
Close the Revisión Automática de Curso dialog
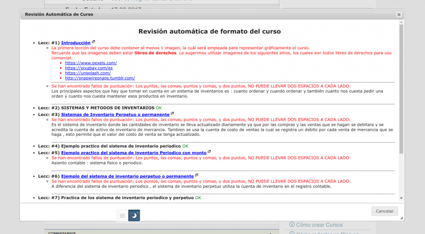[399, 14]
